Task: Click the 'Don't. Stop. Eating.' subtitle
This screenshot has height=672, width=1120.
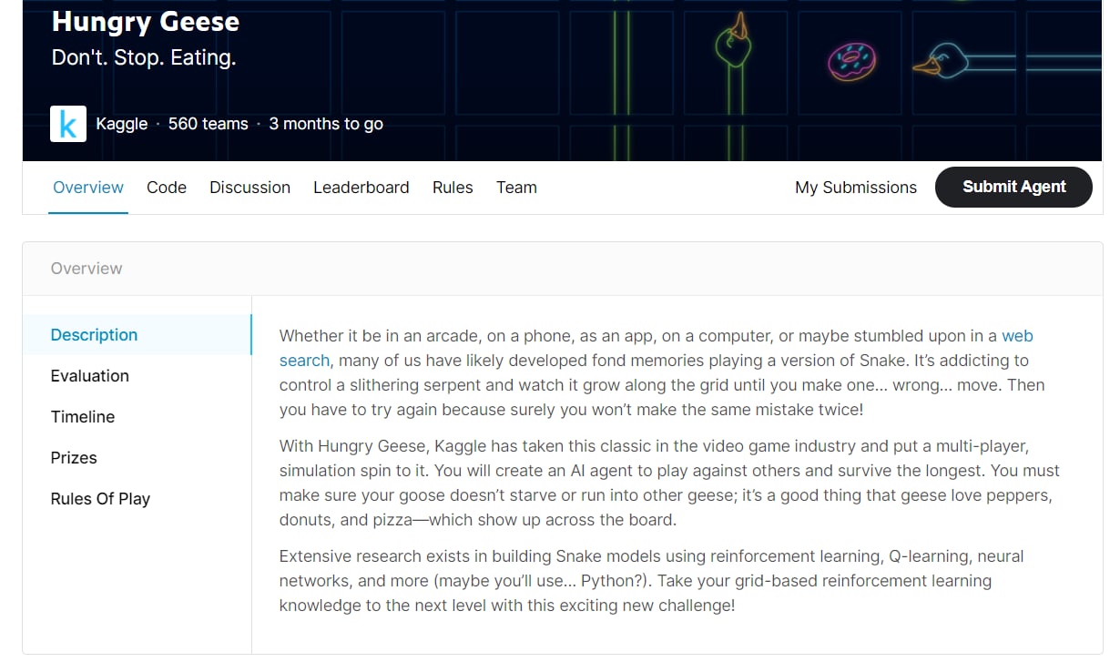Action: (x=144, y=57)
